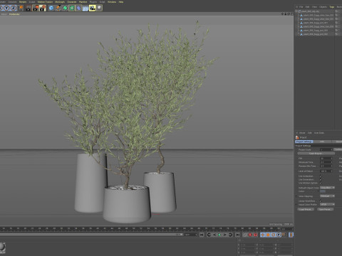Click the Level of Detail field
Screen dimensions: 342x256
326,171
